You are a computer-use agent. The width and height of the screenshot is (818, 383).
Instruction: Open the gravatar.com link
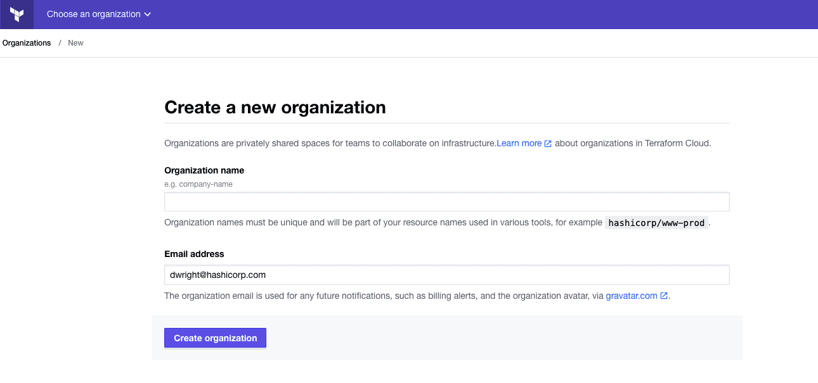point(631,296)
